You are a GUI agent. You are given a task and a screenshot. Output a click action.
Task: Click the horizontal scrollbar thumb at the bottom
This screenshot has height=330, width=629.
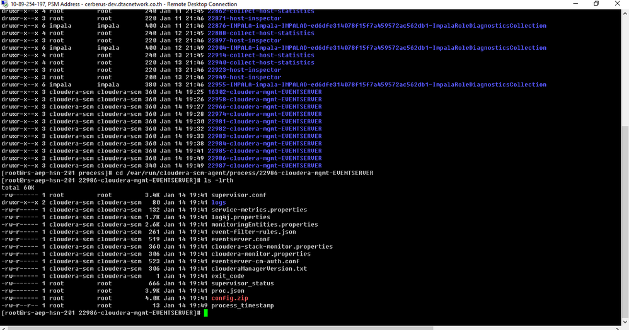coord(221,328)
